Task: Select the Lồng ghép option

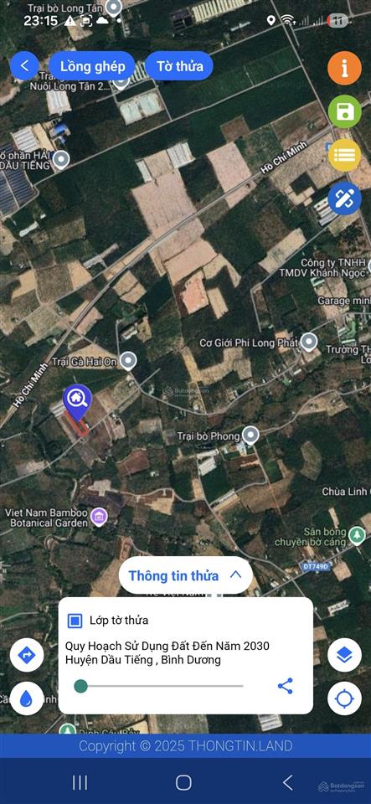Action: pyautogui.click(x=93, y=65)
